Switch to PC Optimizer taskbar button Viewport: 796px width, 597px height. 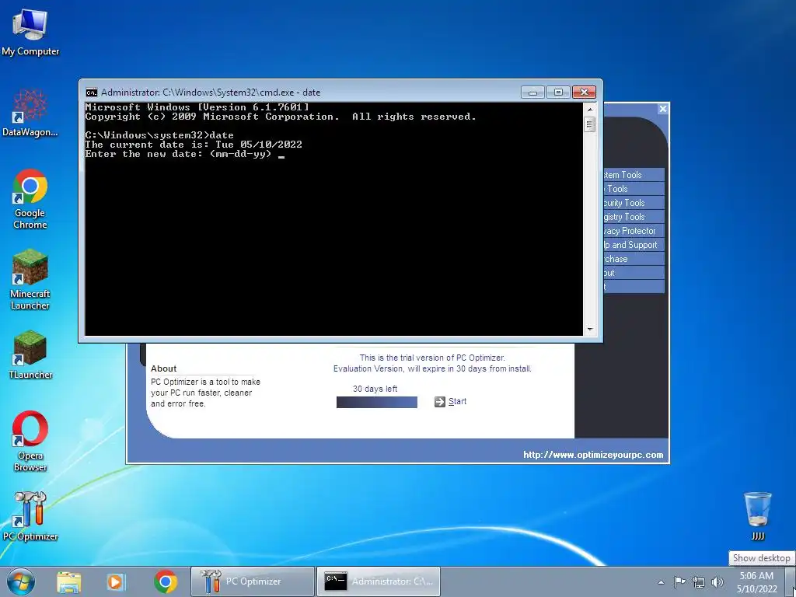pyautogui.click(x=253, y=581)
